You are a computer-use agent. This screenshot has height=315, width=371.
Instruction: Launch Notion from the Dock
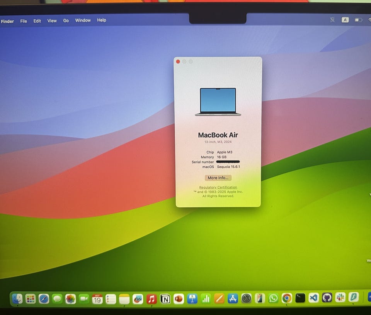point(165,299)
